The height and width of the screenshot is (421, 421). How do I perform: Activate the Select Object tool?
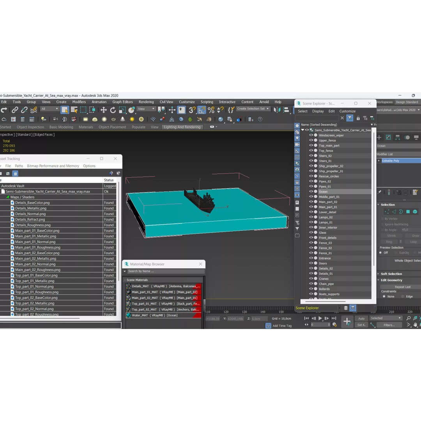tap(65, 110)
